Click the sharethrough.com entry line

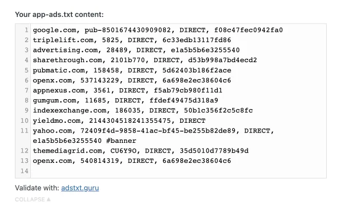pos(145,60)
